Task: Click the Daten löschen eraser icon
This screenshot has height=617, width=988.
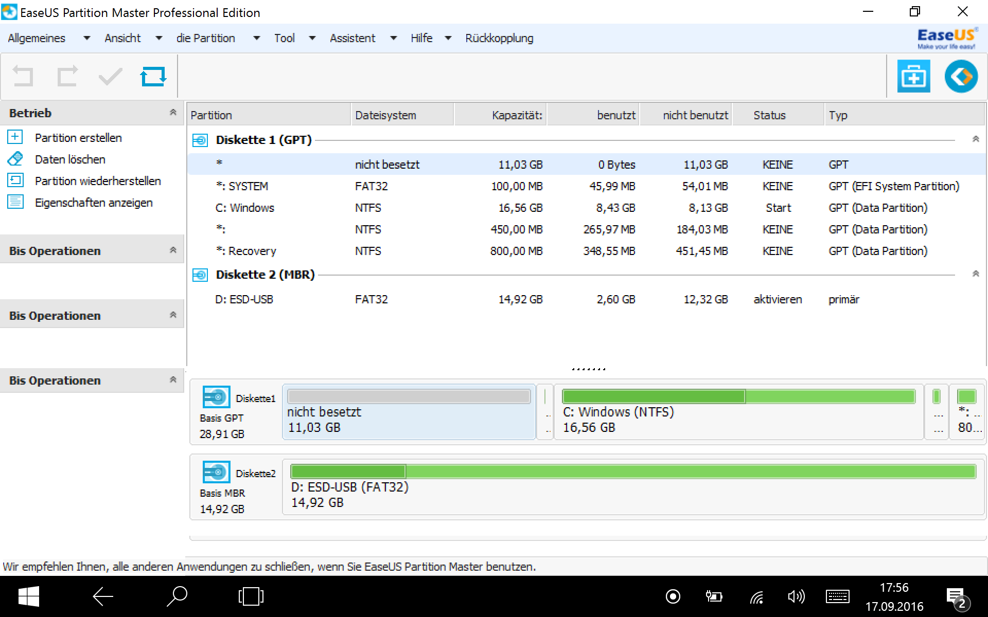Action: (15, 159)
